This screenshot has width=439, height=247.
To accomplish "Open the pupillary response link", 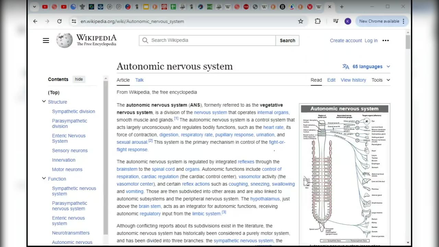I will pyautogui.click(x=234, y=135).
